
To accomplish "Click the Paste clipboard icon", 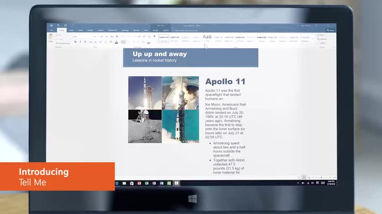I will click(x=51, y=37).
